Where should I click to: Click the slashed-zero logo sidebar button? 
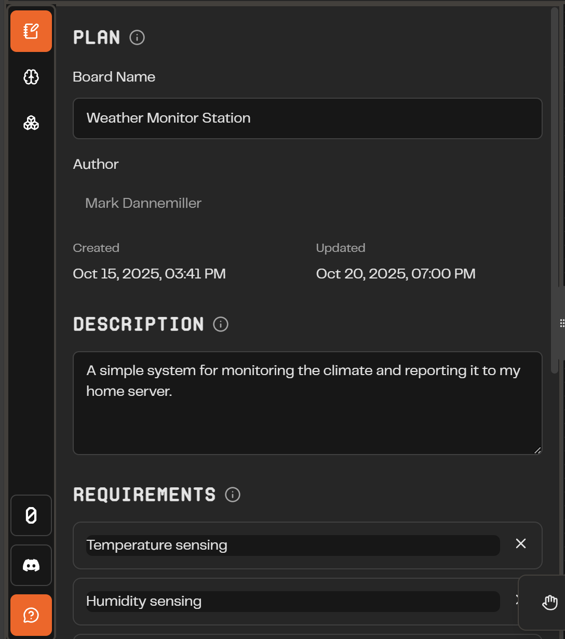31,515
